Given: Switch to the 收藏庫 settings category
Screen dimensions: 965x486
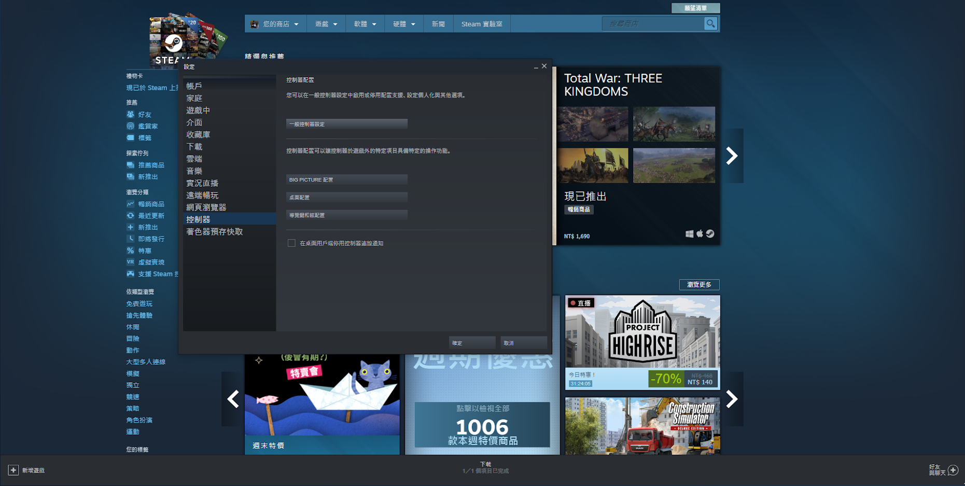Looking at the screenshot, I should (230, 135).
